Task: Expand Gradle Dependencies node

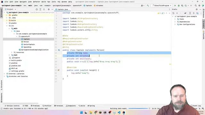Action: [175, 22]
